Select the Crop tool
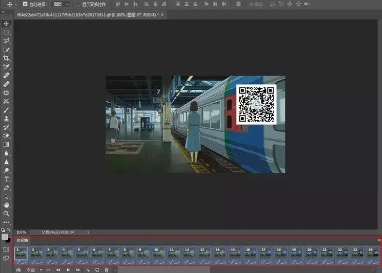 7,58
